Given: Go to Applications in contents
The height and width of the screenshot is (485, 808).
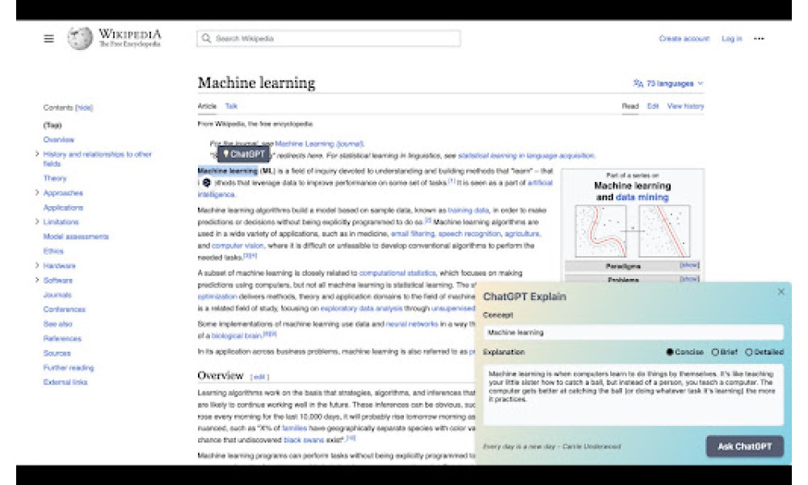Looking at the screenshot, I should (x=63, y=208).
